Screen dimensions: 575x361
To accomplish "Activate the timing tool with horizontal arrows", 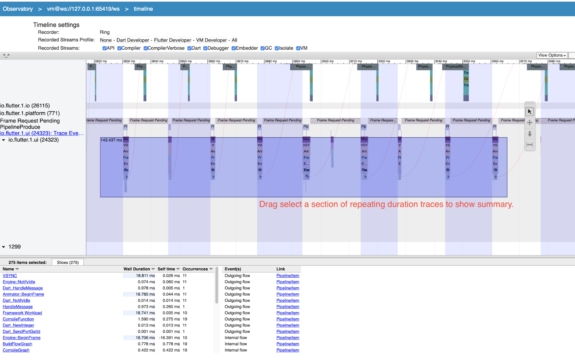I will point(530,145).
